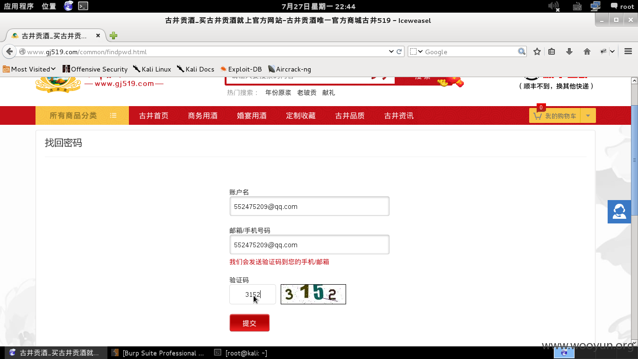Open 位置 places menu
This screenshot has width=638, height=359.
click(x=49, y=7)
